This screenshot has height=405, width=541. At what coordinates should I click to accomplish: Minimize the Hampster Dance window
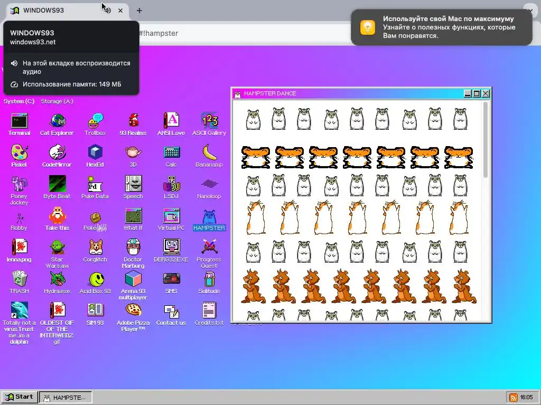pyautogui.click(x=468, y=94)
